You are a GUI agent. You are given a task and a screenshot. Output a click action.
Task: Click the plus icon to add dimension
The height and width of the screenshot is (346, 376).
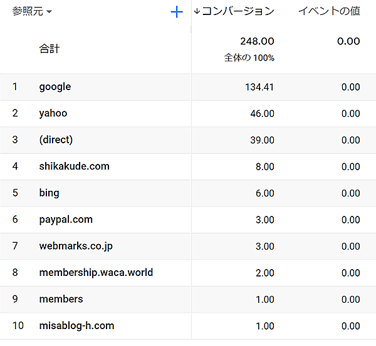(177, 12)
